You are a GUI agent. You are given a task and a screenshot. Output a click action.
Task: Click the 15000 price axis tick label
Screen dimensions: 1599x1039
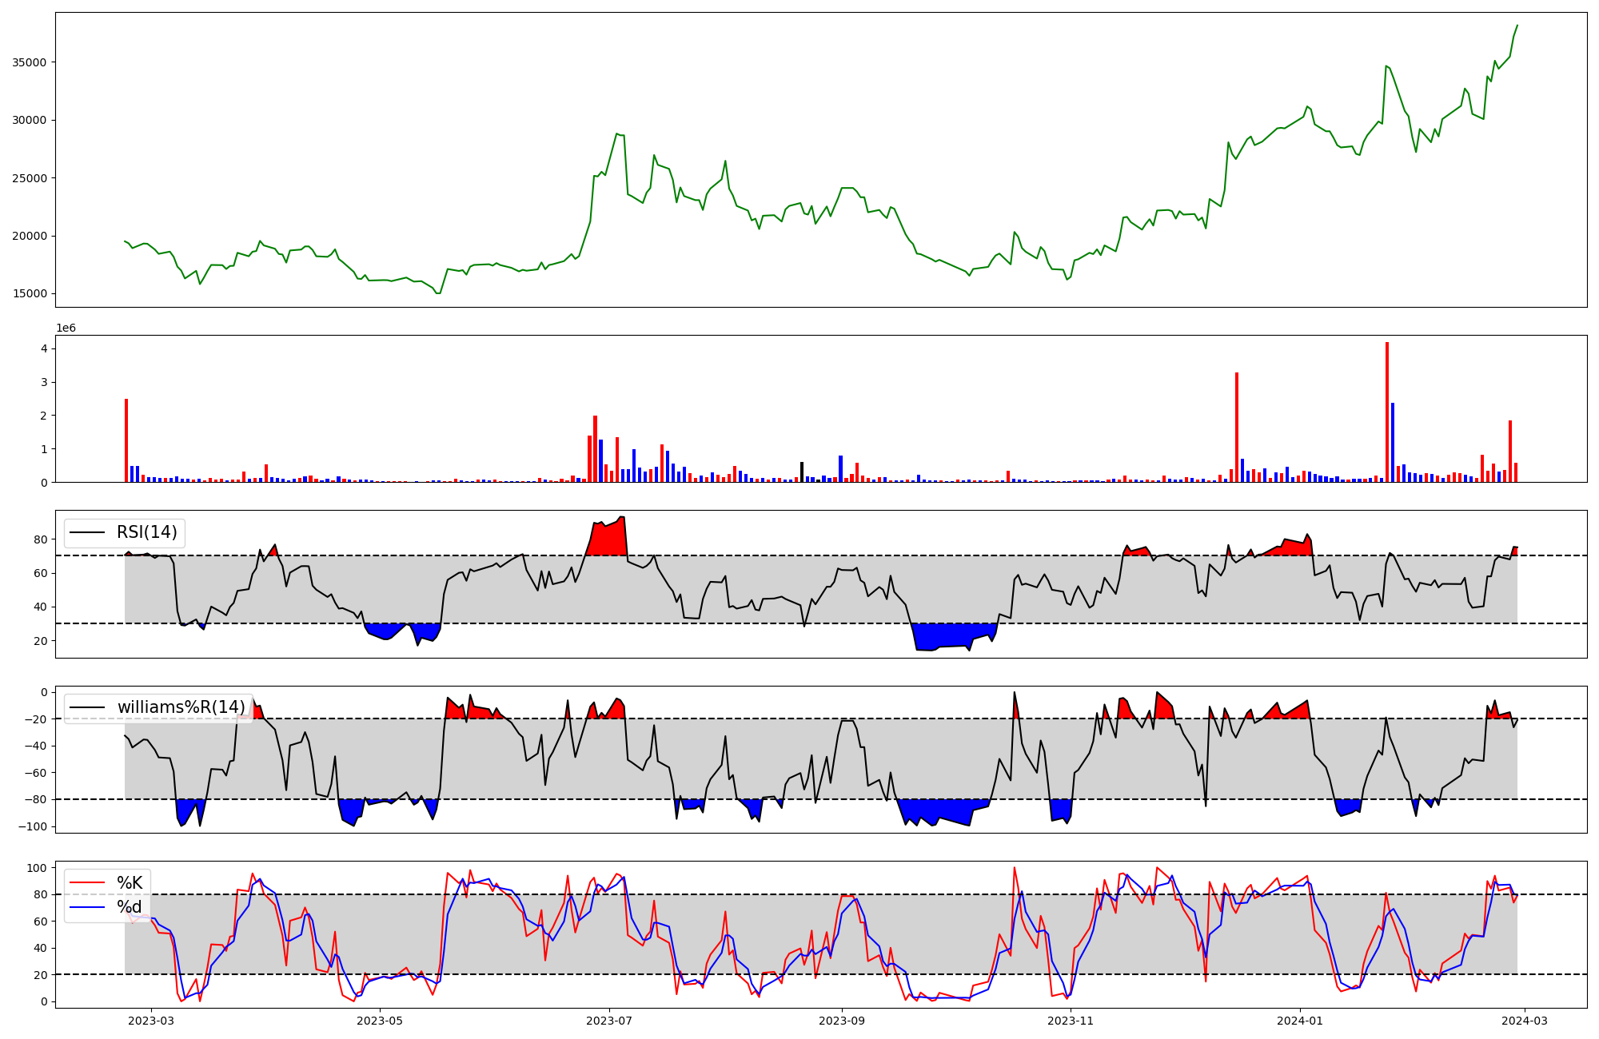pos(30,294)
